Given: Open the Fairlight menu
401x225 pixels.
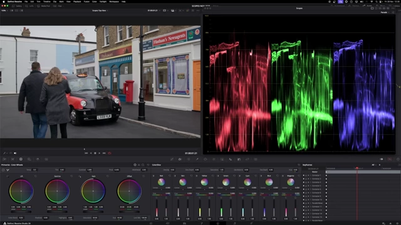Looking at the screenshot, I should coord(103,1).
